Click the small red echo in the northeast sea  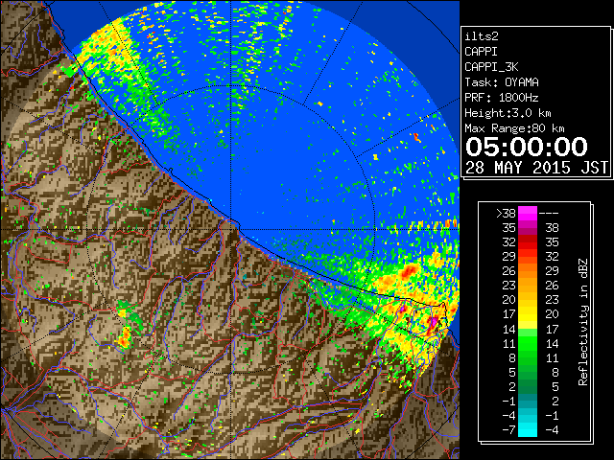(x=416, y=137)
